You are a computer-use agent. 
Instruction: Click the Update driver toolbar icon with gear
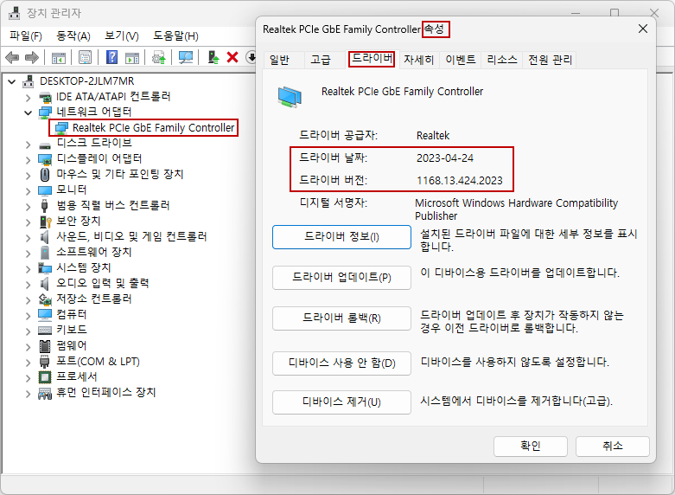coord(159,57)
